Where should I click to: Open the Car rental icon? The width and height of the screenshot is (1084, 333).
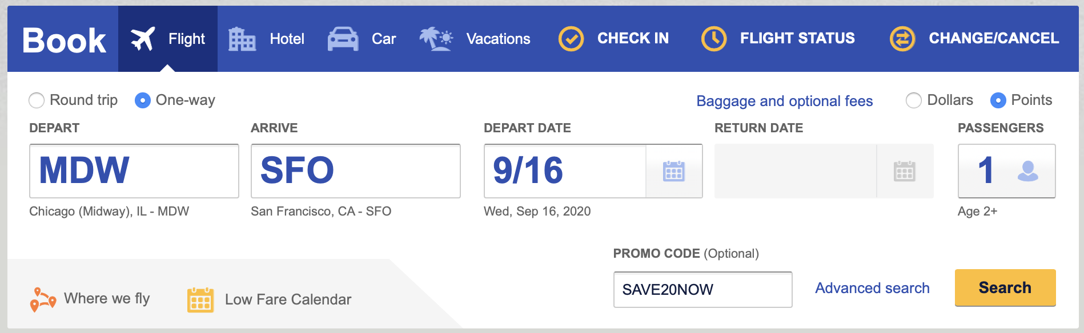343,38
